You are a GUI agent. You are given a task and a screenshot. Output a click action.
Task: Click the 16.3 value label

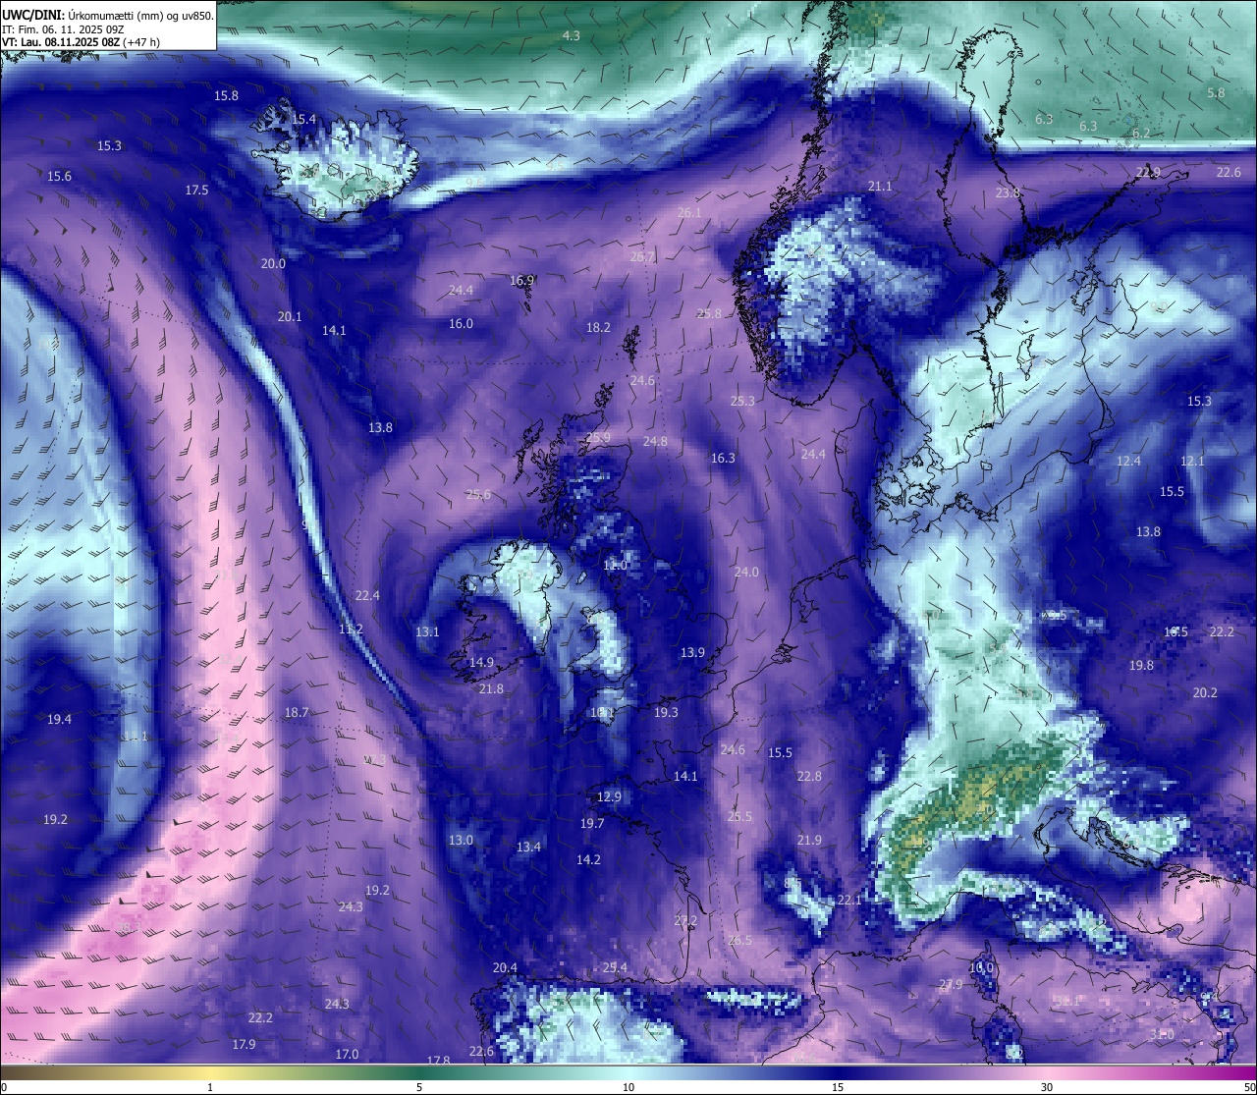[723, 458]
